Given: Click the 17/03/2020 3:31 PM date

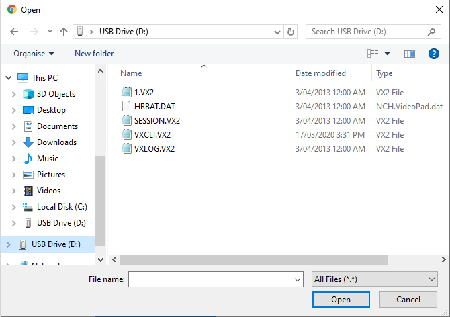Looking at the screenshot, I should [x=330, y=134].
